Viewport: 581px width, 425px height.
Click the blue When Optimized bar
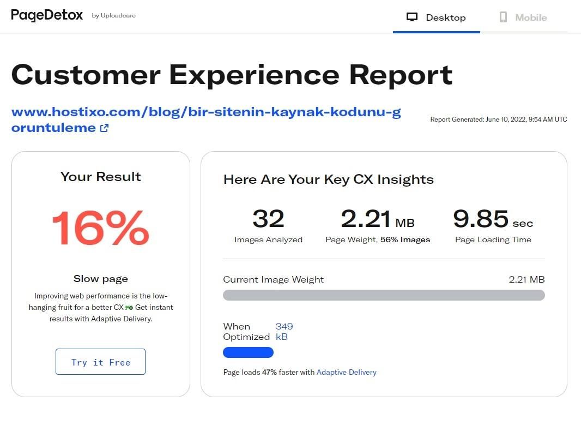(248, 352)
